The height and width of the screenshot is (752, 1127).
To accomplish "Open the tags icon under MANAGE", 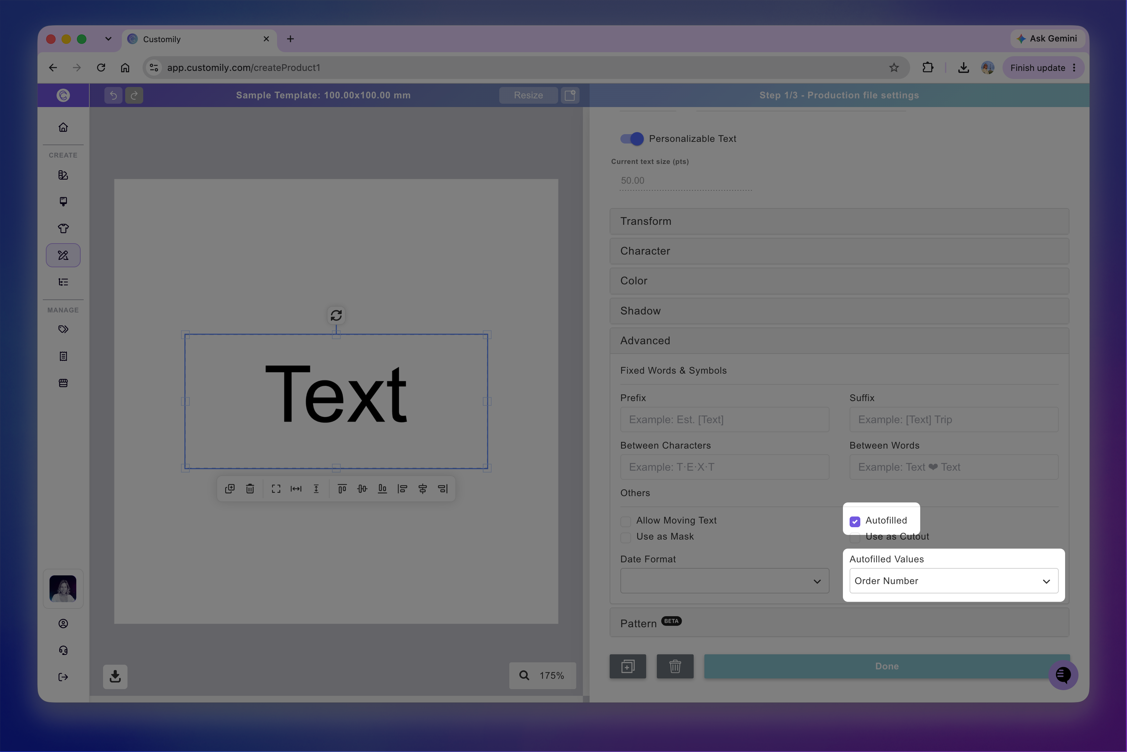I will [63, 329].
